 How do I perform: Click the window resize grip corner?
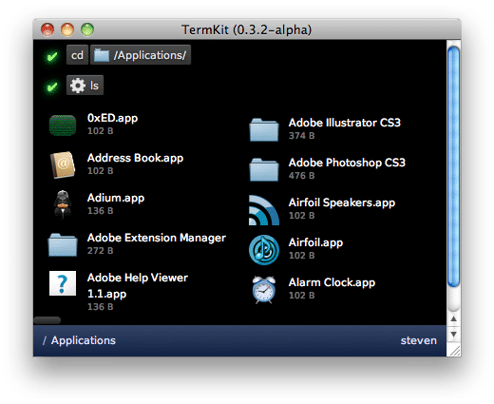pyautogui.click(x=454, y=351)
